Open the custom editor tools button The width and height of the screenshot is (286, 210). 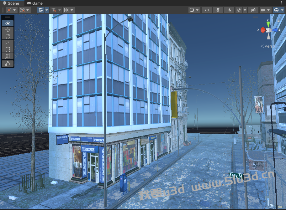point(8,64)
